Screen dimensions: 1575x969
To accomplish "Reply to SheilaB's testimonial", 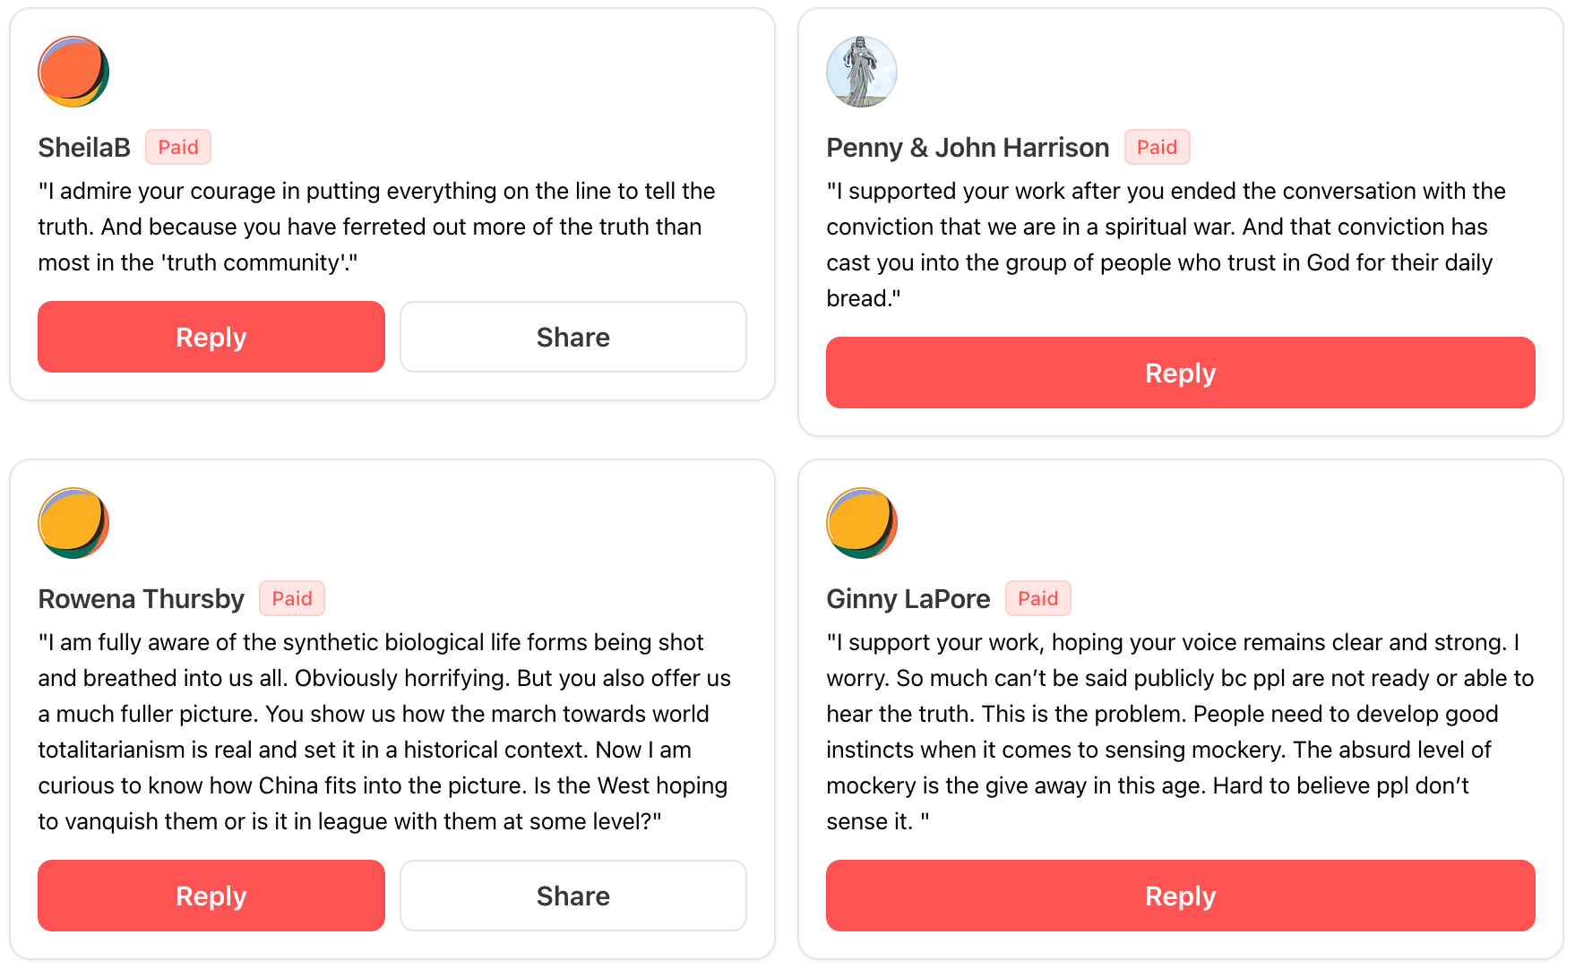I will click(x=211, y=337).
